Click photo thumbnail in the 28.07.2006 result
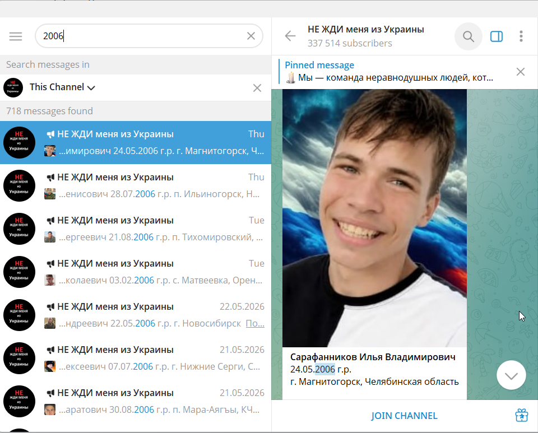Image resolution: width=538 pixels, height=433 pixels. click(x=50, y=194)
